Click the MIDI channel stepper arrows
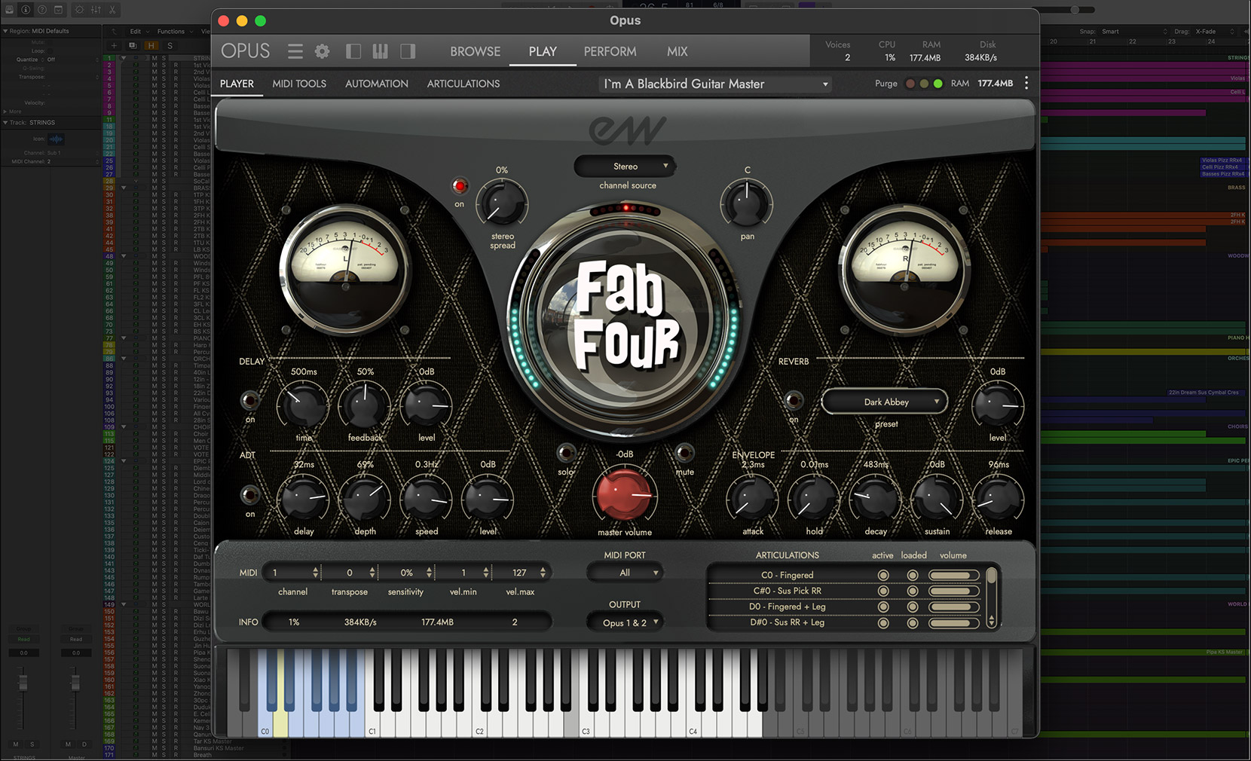Screen dimensions: 1251x761 point(315,573)
